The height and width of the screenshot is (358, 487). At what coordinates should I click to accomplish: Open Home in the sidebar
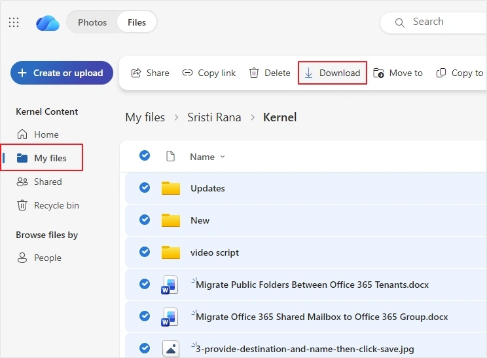pos(37,134)
